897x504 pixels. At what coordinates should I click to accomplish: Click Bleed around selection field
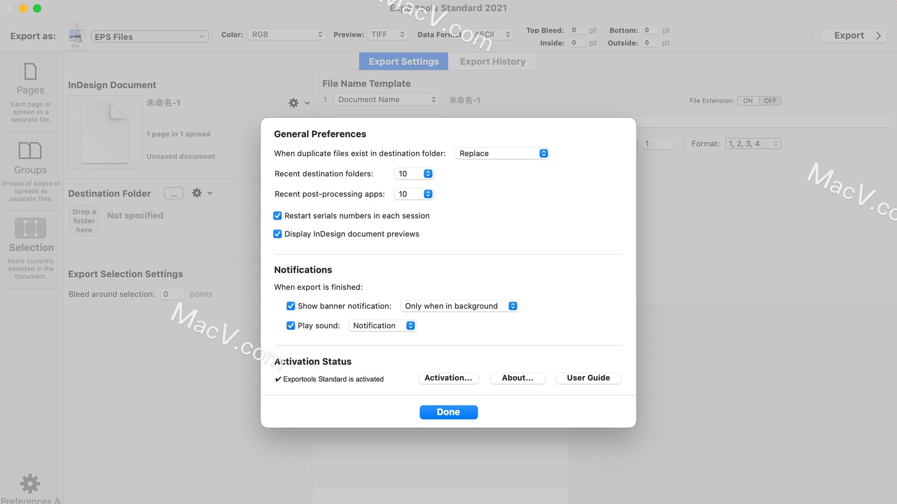tap(172, 294)
